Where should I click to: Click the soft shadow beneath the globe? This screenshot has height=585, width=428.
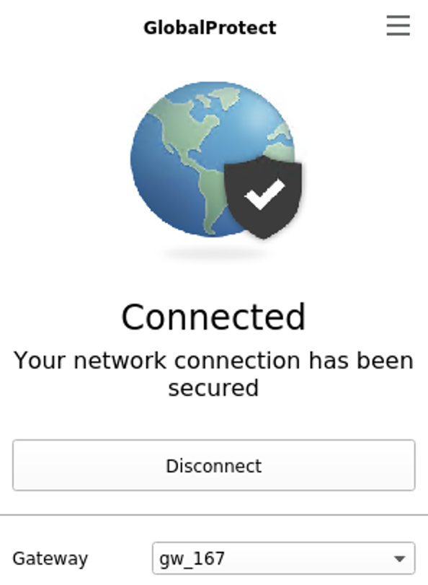point(215,255)
